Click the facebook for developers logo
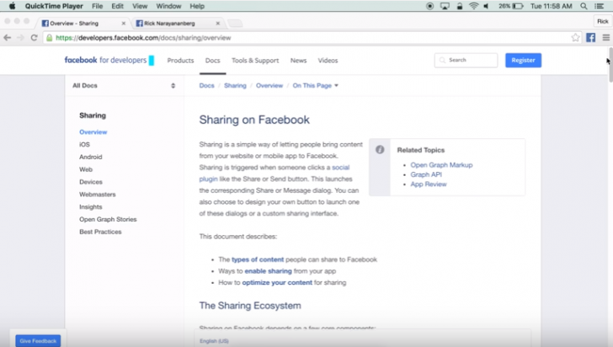613x347 pixels. click(109, 61)
